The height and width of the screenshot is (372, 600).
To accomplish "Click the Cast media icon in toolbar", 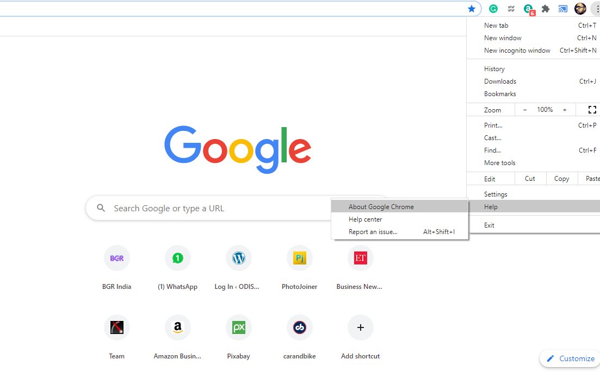I will point(563,9).
